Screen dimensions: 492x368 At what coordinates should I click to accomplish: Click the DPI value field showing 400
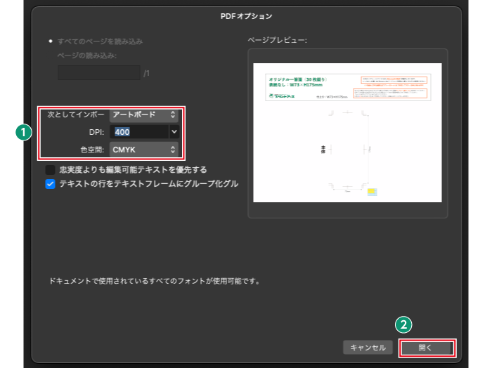(139, 131)
